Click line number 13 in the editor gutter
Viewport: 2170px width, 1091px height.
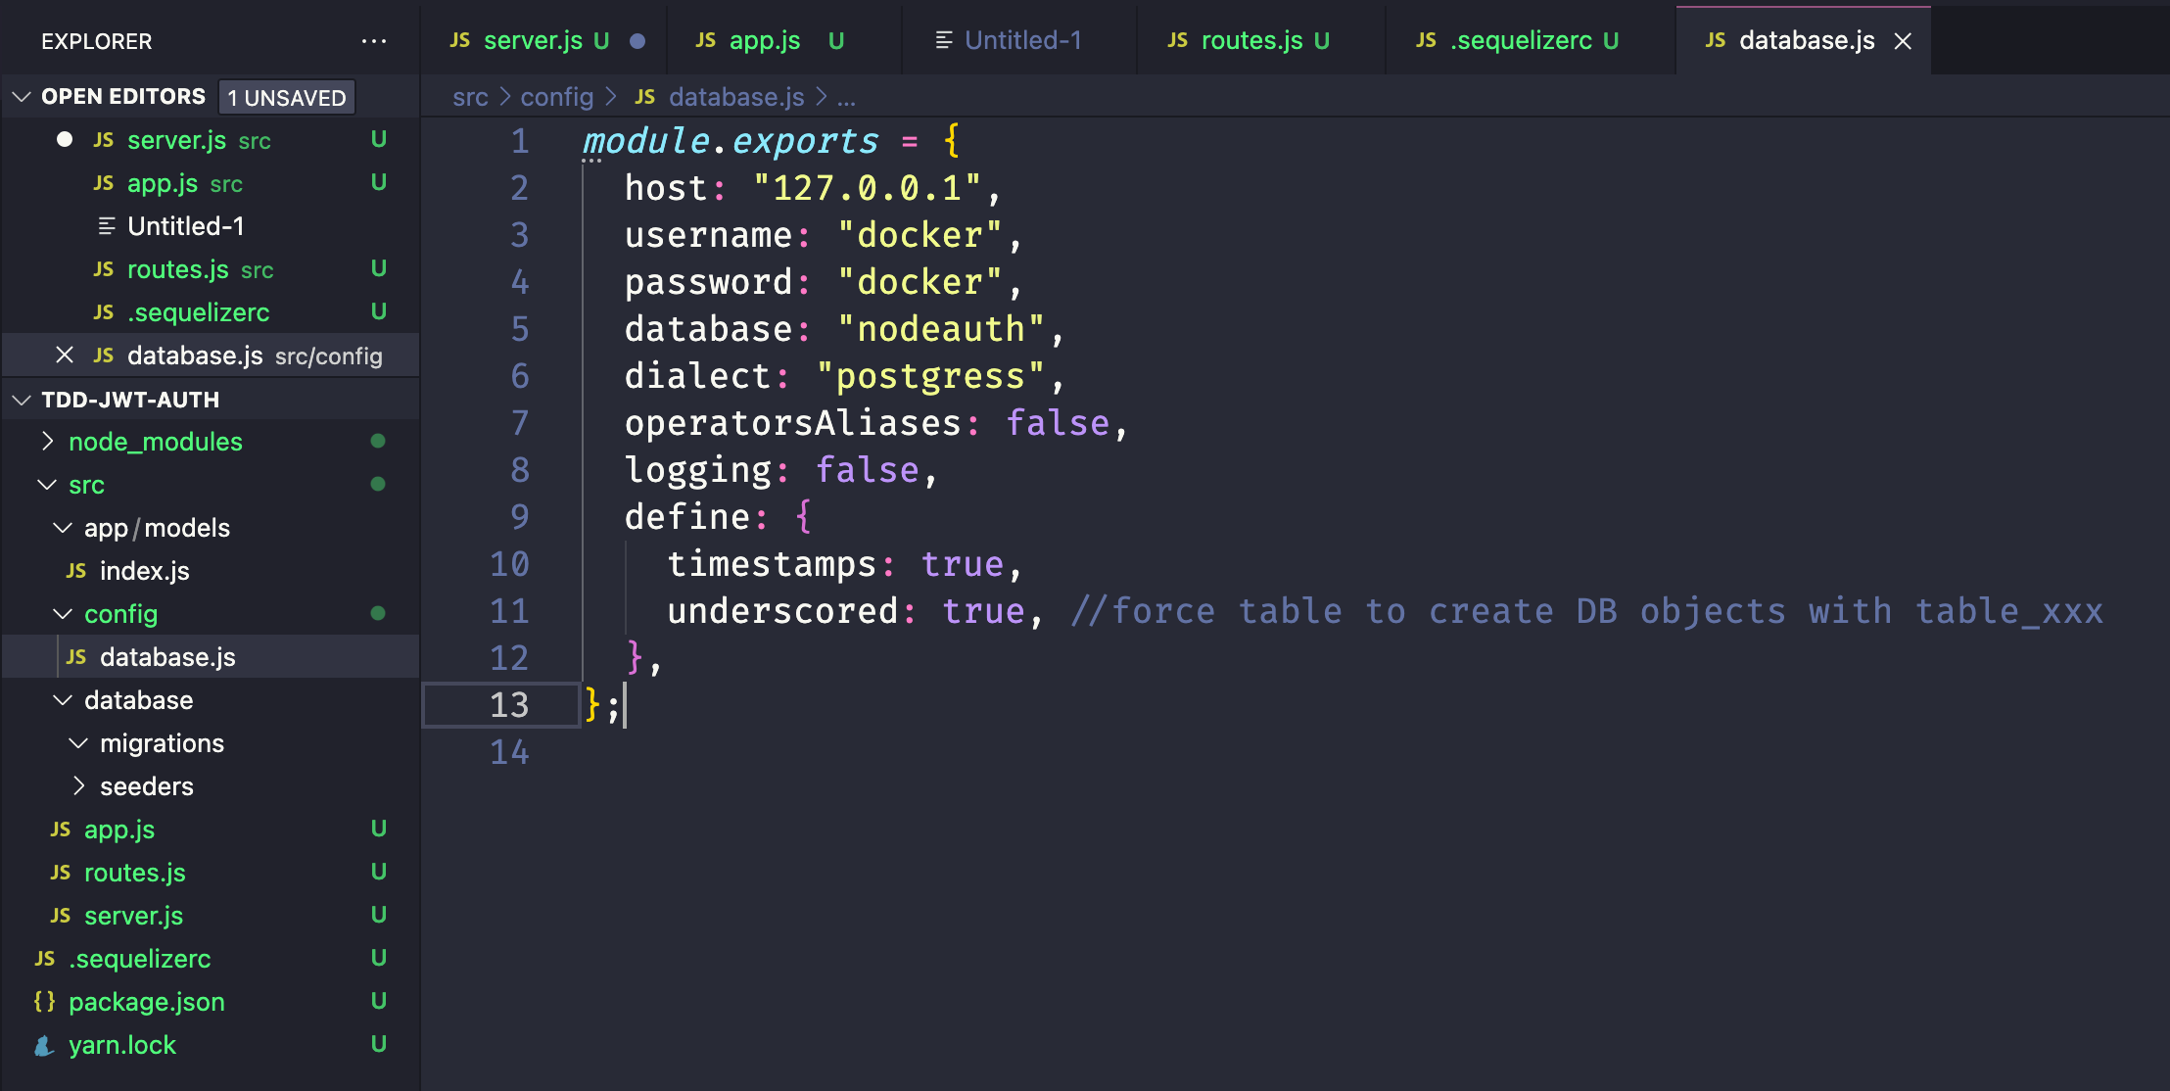[x=508, y=704]
